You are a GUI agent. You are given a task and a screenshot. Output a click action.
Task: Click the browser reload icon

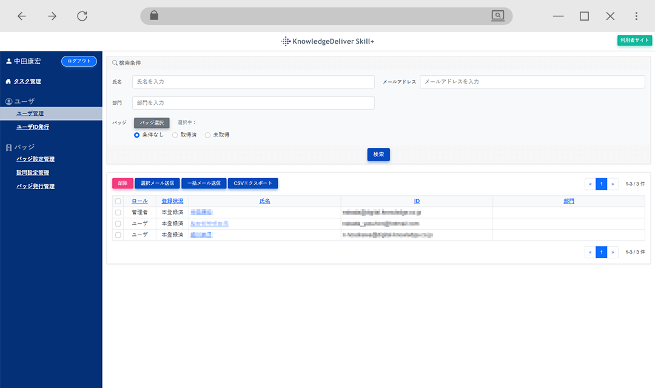pos(82,16)
